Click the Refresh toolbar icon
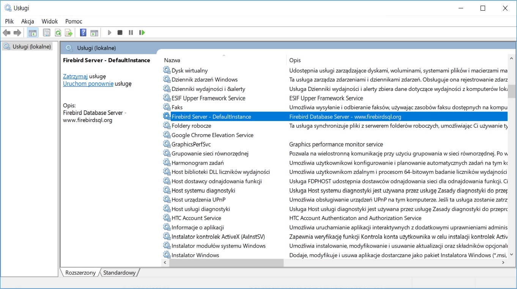517x289 pixels. pos(58,33)
